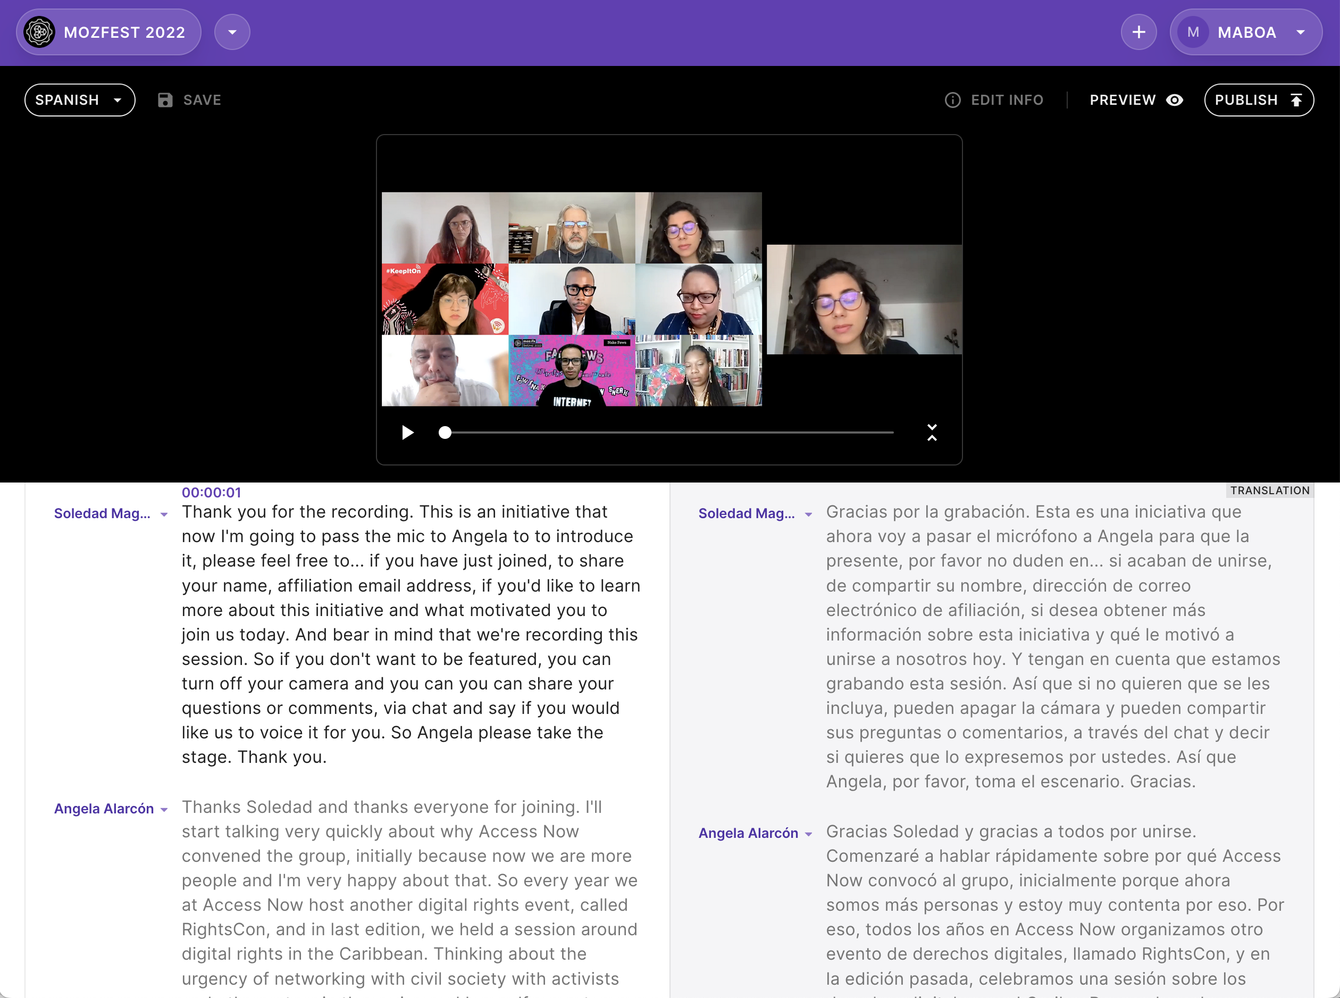Click the EDIT INFO button
The image size is (1340, 998).
click(1006, 99)
